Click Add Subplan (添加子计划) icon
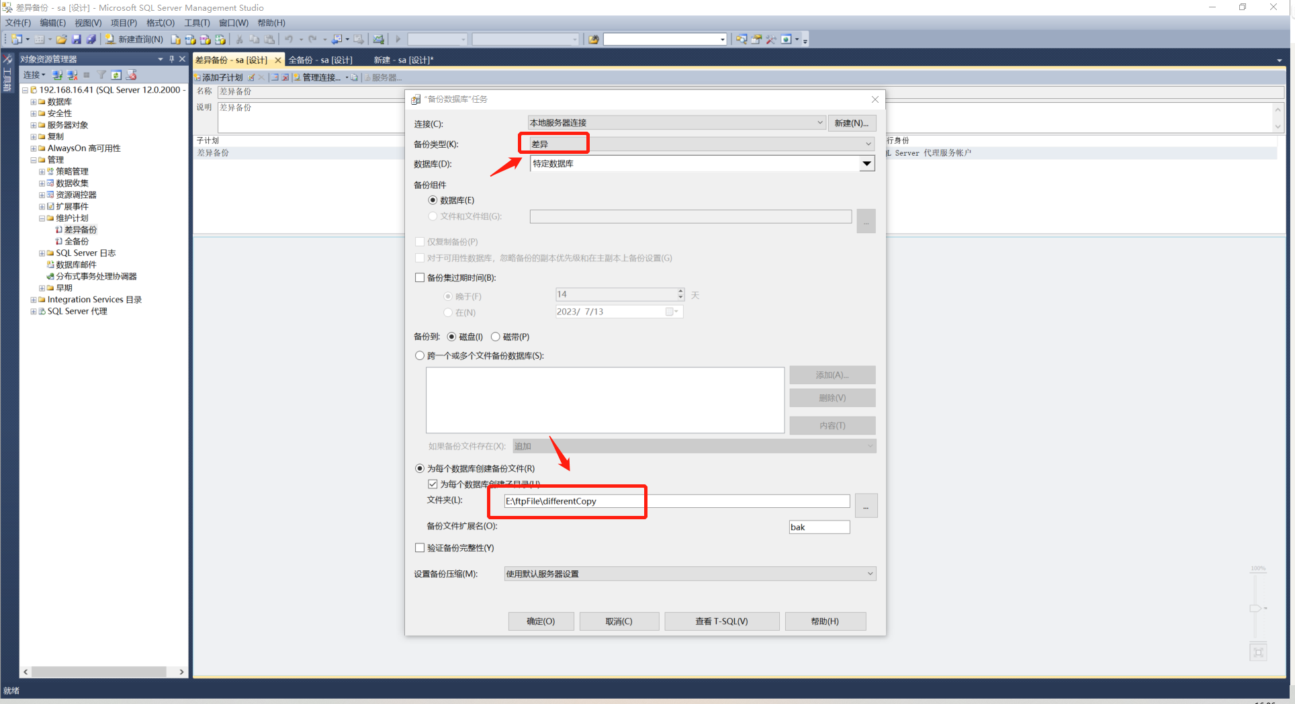 [218, 77]
